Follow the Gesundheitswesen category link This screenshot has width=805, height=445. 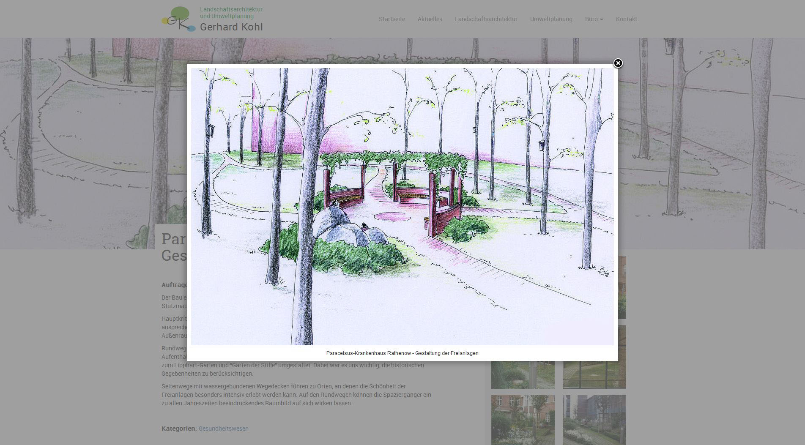click(223, 429)
